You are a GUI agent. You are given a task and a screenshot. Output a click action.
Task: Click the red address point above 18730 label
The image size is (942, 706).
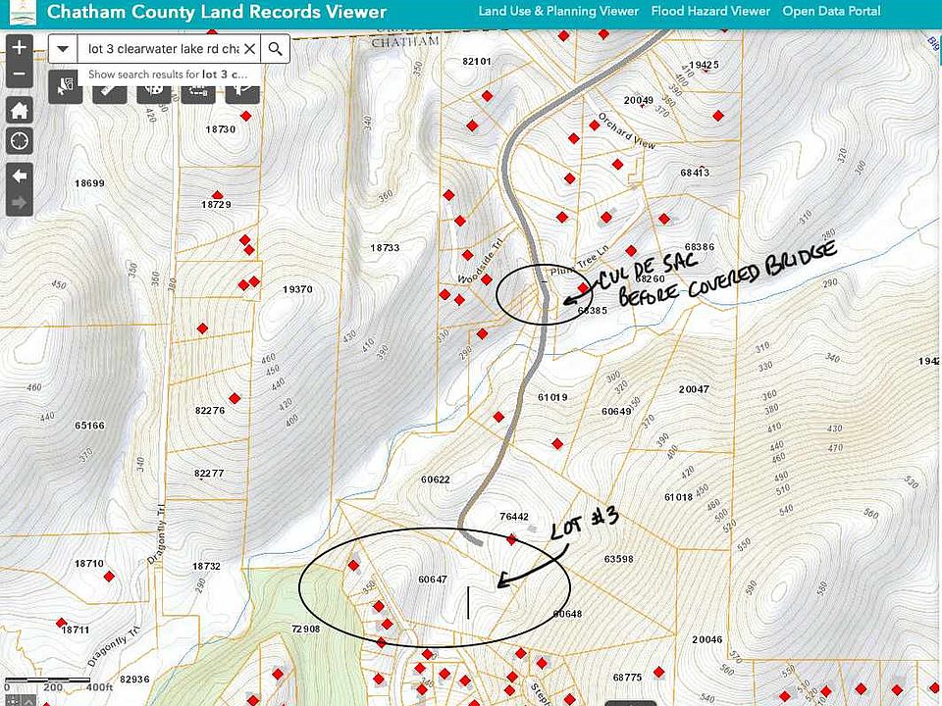pos(245,116)
